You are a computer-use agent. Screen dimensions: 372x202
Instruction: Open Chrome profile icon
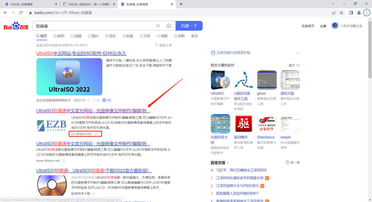click(x=359, y=12)
